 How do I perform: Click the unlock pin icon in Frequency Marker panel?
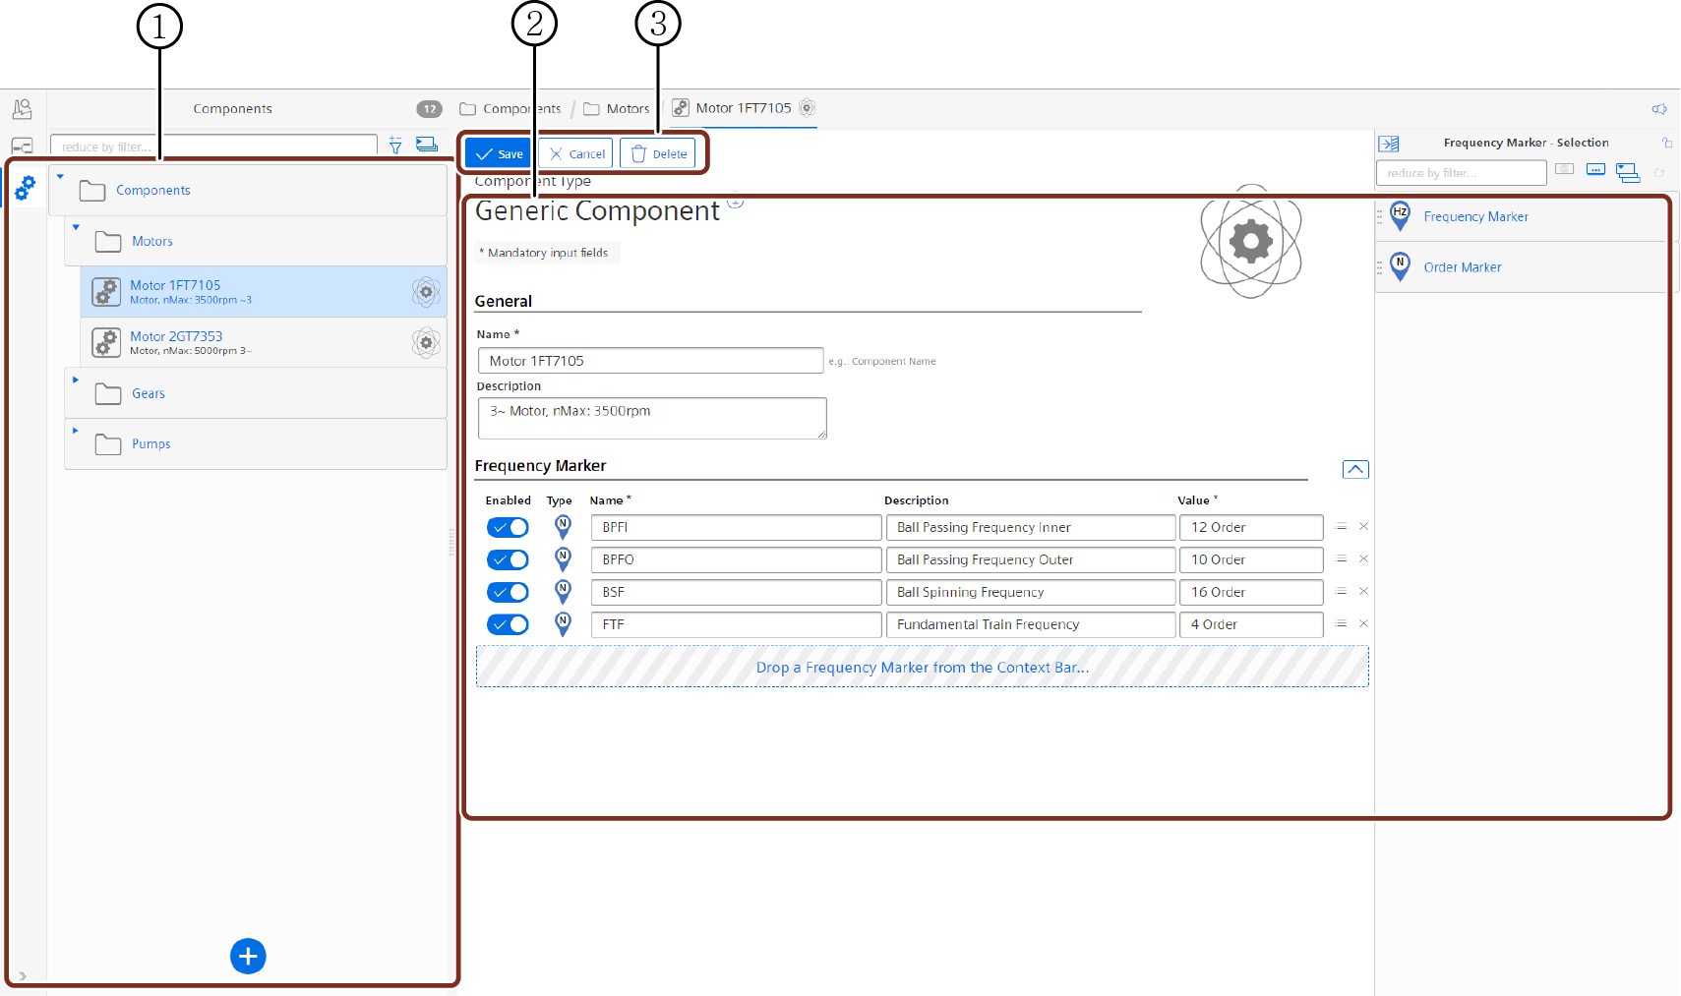tap(1667, 143)
